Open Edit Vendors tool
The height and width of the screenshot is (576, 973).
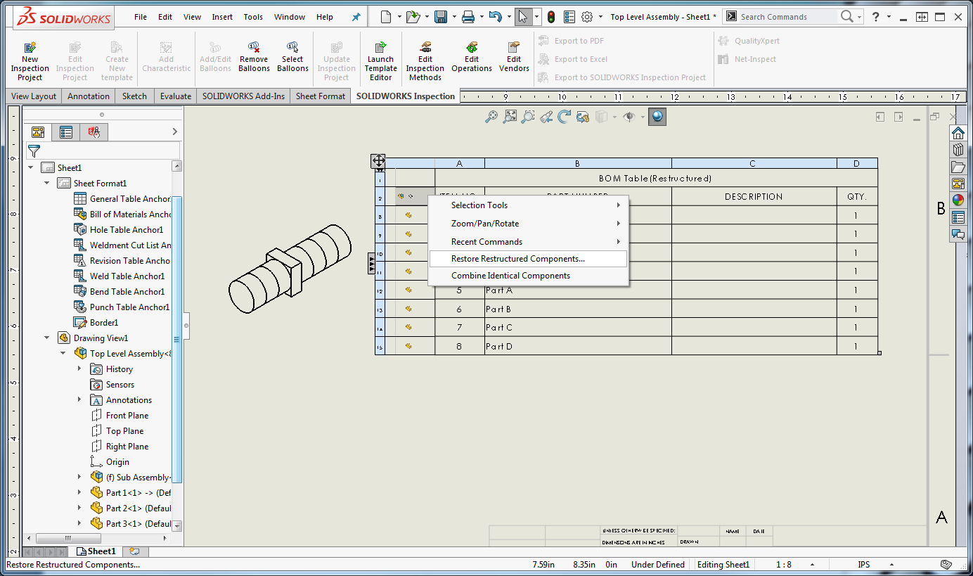514,56
